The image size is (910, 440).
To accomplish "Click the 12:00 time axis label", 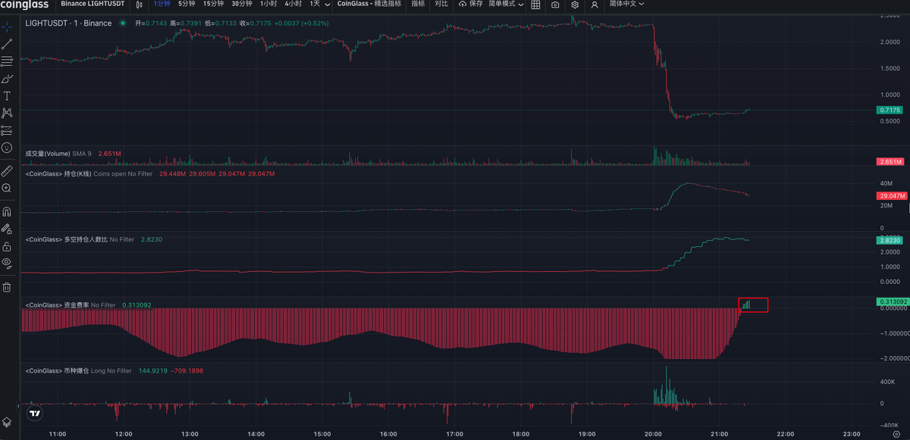I will coord(124,434).
